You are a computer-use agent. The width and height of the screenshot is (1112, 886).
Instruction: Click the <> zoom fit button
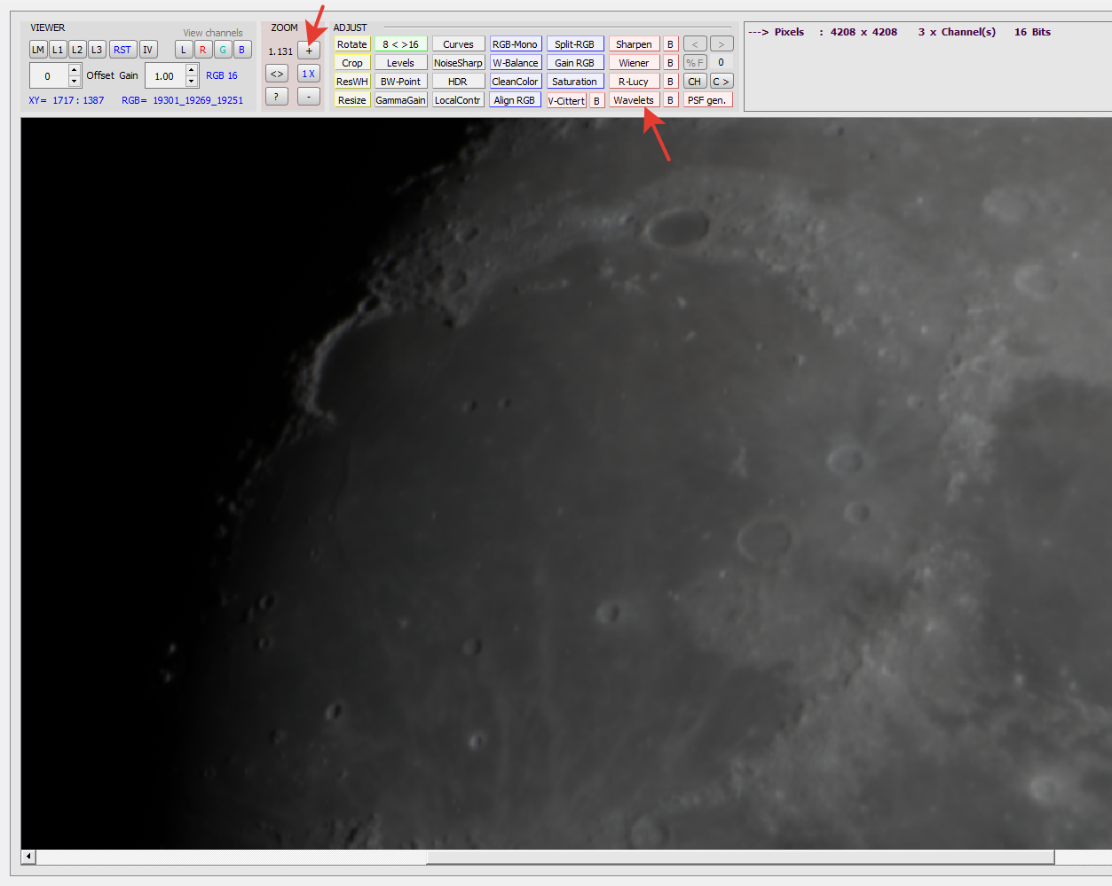276,73
